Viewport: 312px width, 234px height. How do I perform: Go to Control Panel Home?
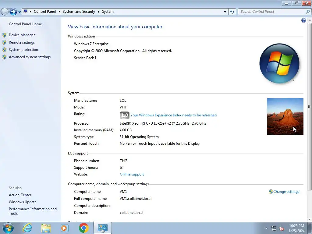25,24
